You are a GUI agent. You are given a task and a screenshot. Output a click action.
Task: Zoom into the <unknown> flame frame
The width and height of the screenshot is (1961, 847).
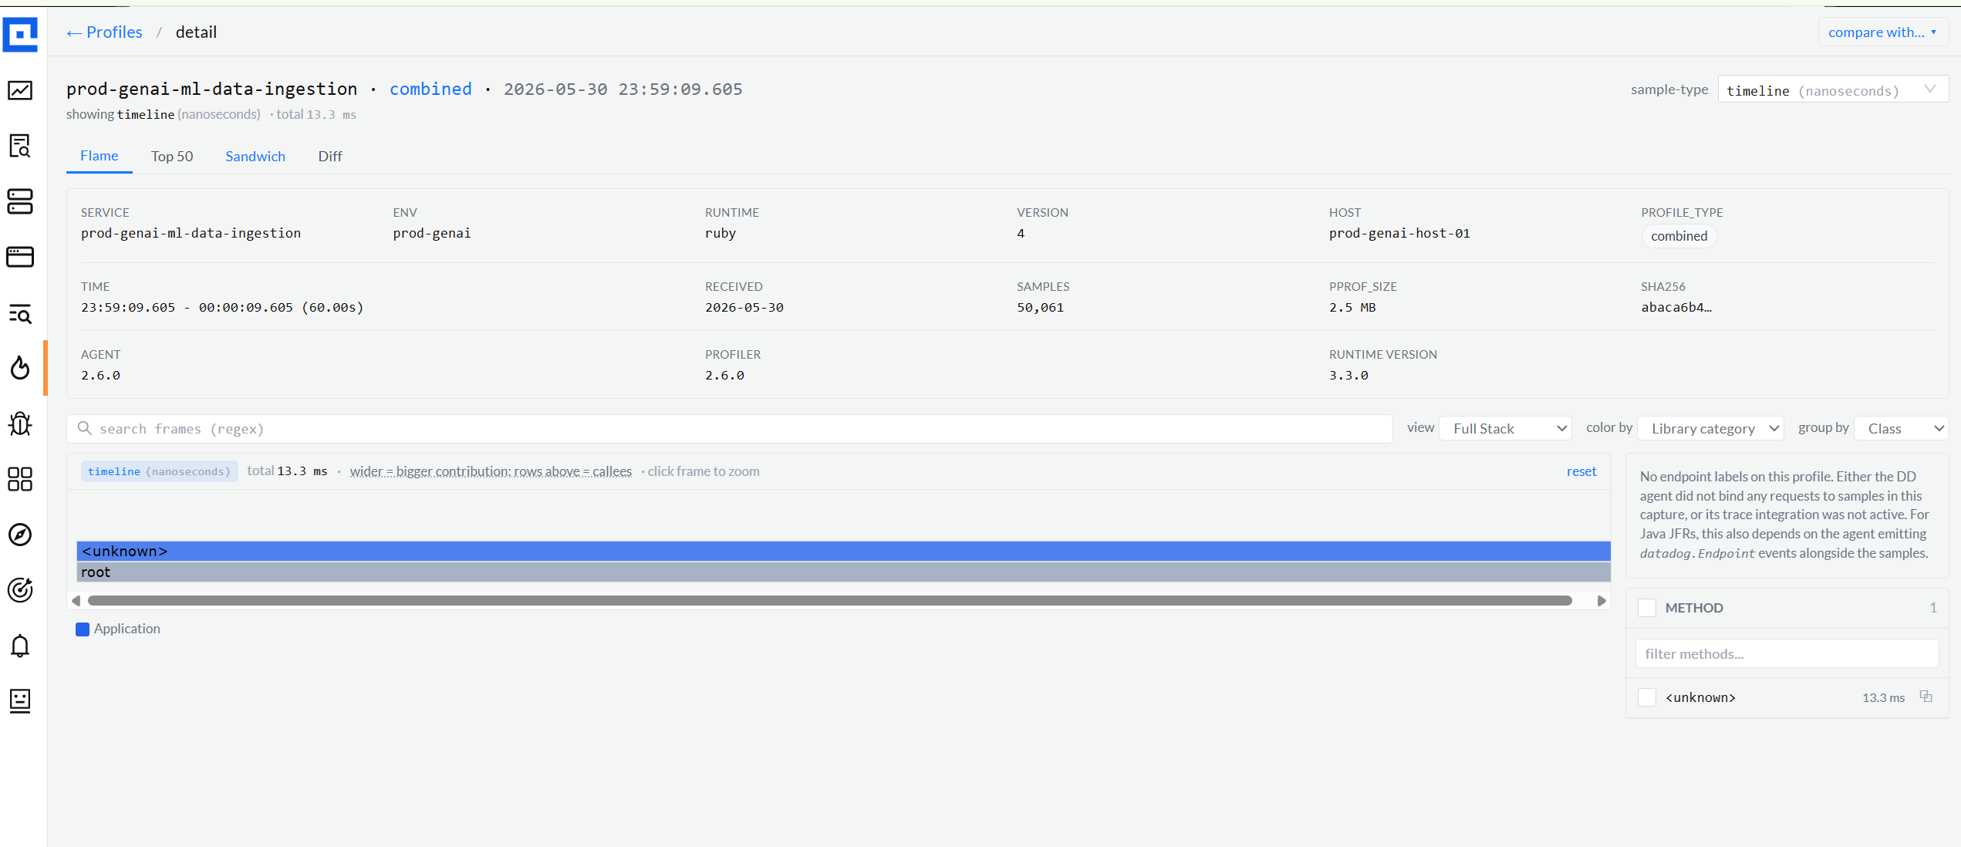point(844,551)
